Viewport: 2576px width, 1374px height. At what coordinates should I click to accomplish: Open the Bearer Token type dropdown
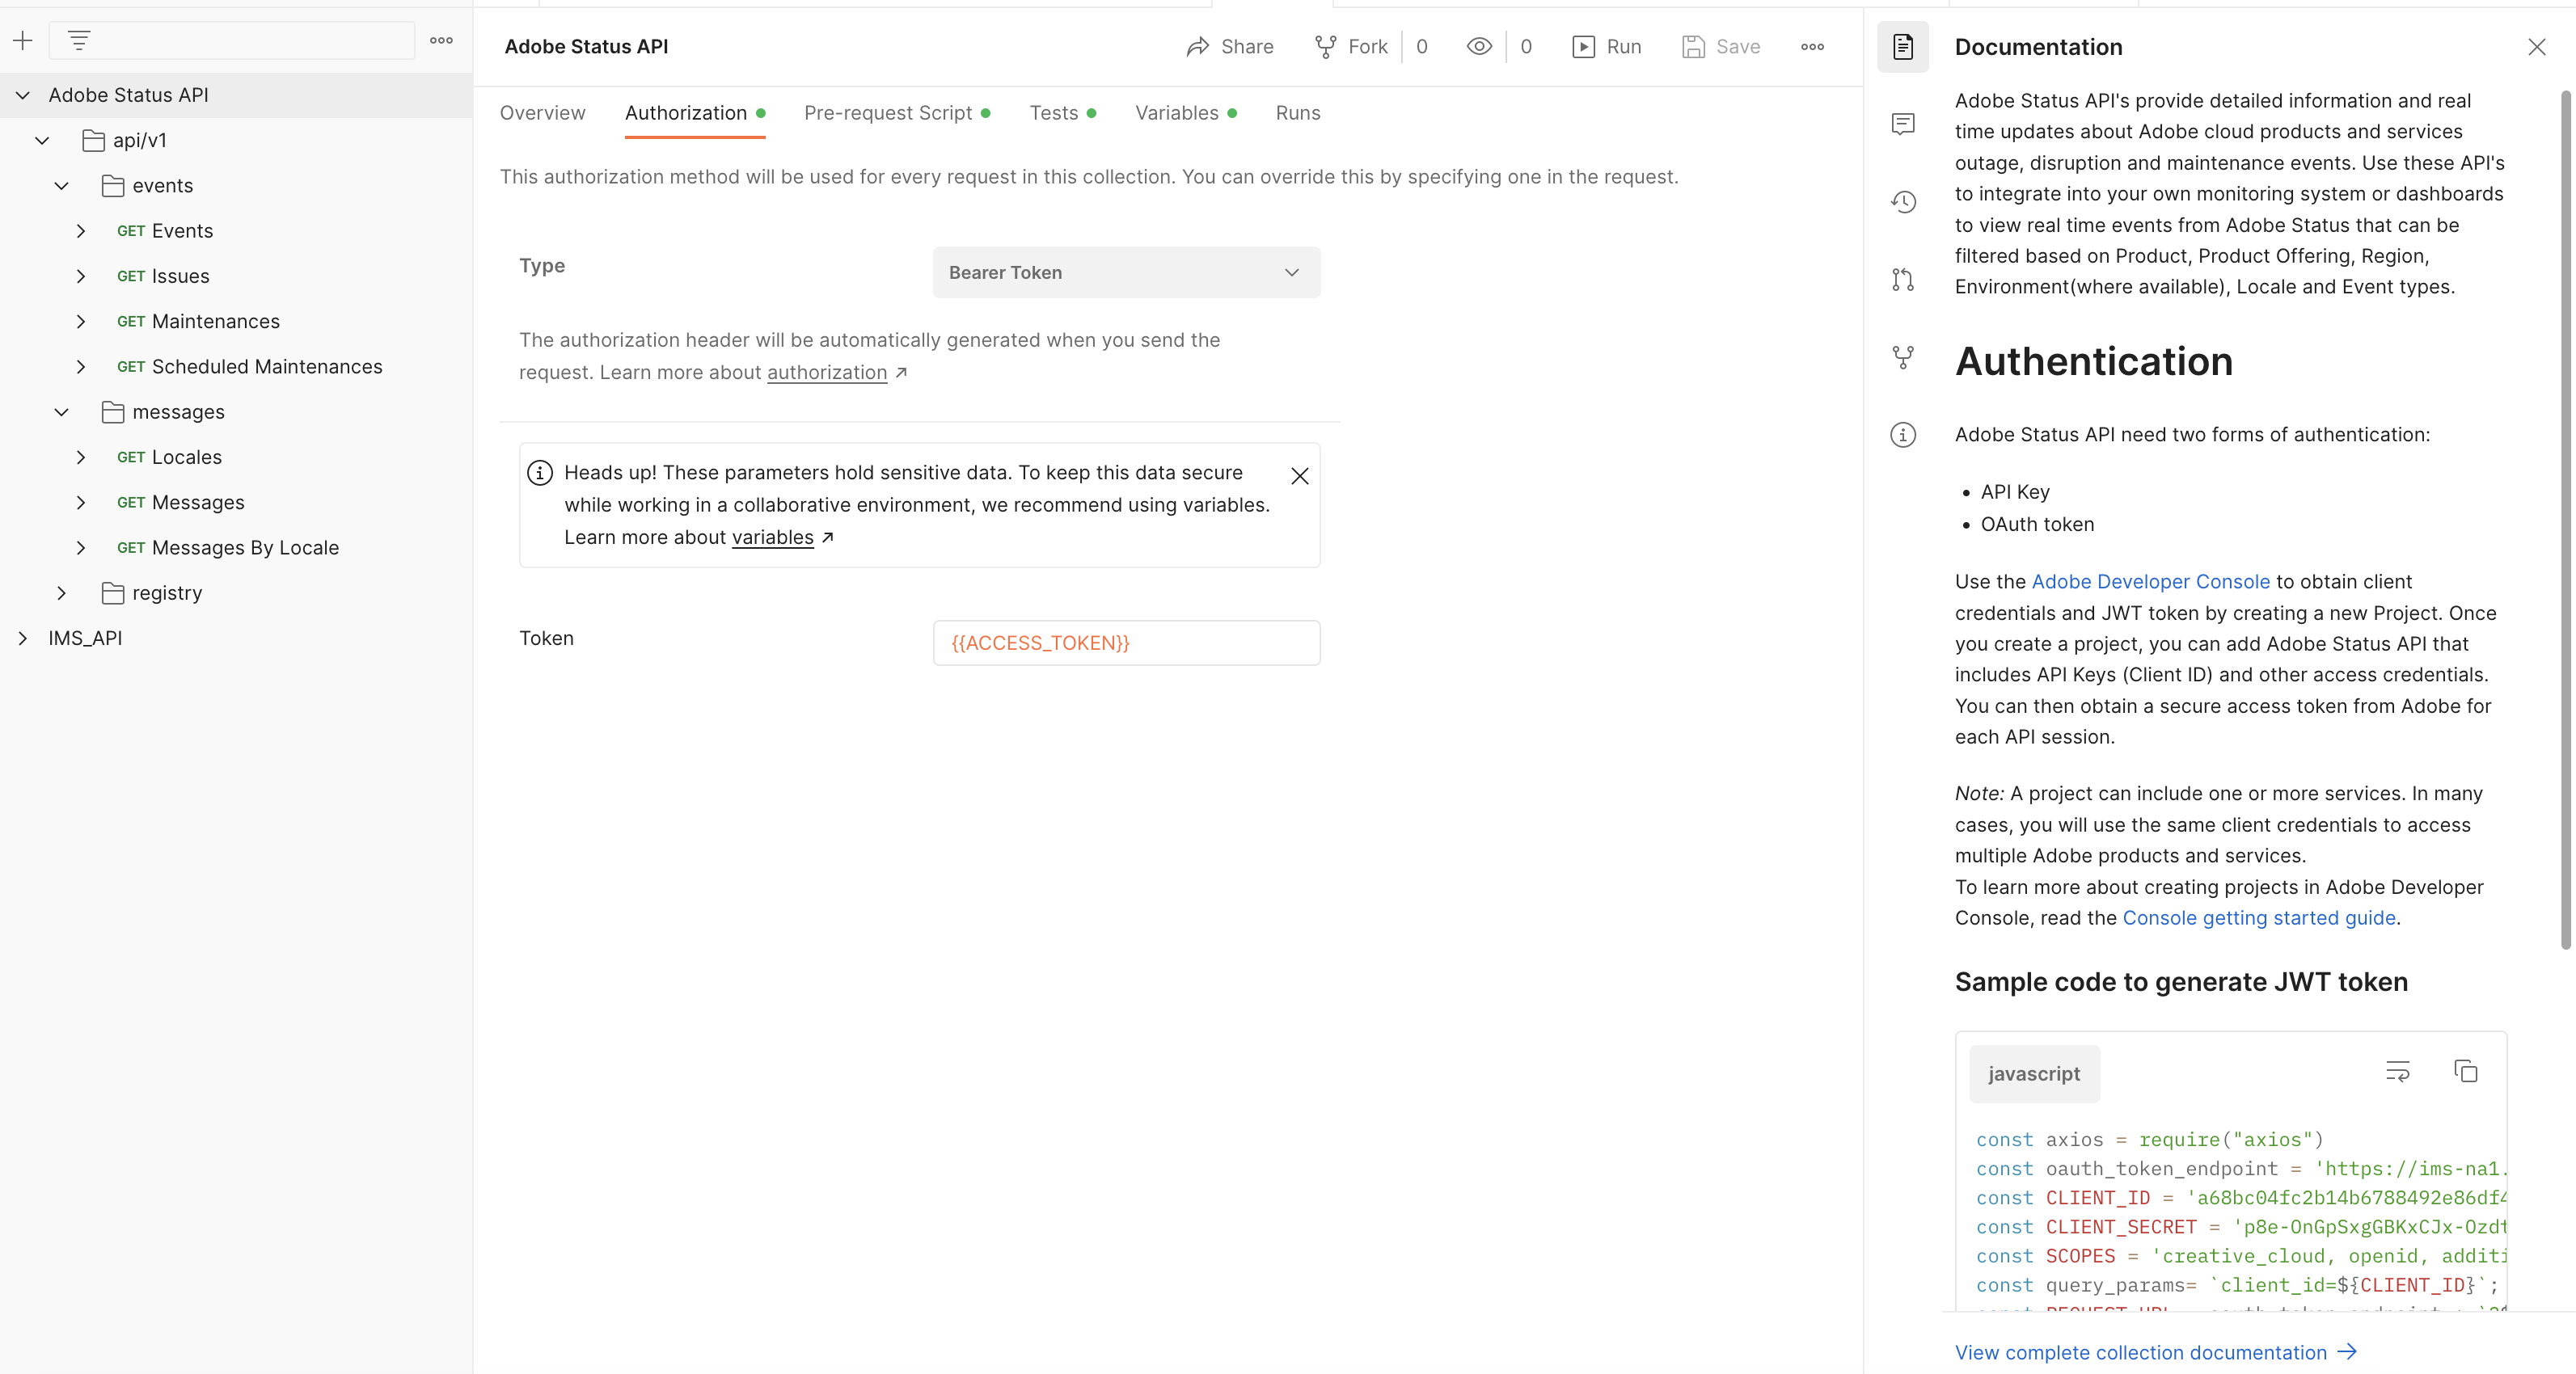pyautogui.click(x=1126, y=272)
